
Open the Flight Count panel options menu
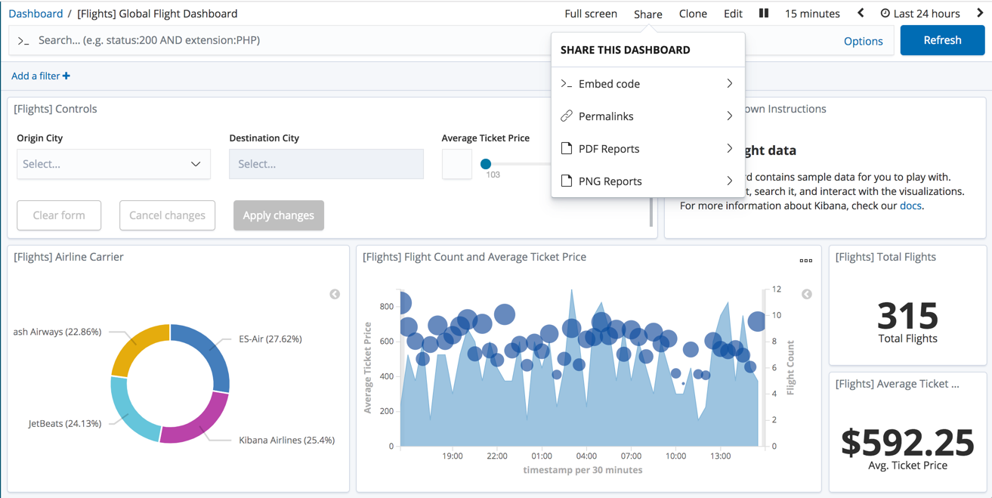click(x=806, y=261)
